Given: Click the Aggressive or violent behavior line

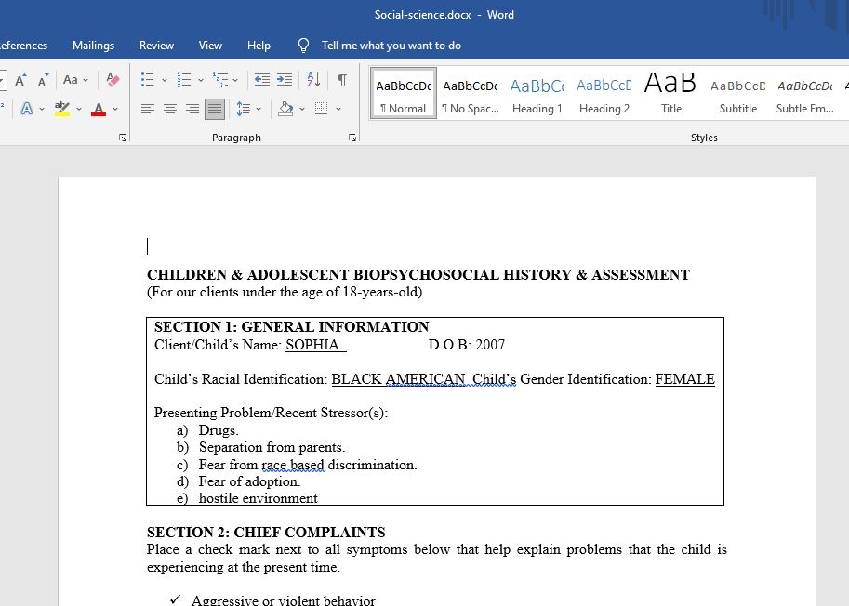Looking at the screenshot, I should 284,600.
